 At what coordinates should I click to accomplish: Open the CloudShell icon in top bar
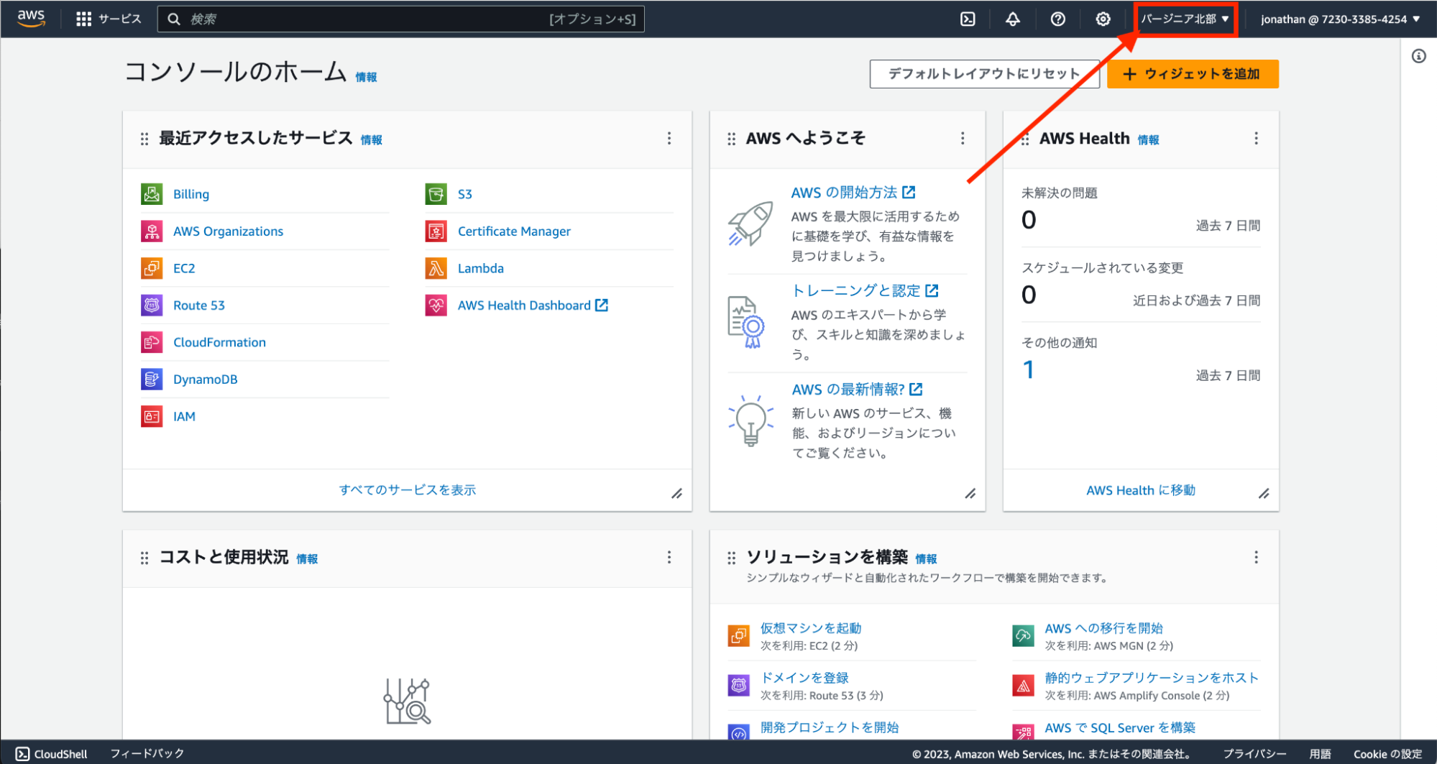click(968, 19)
